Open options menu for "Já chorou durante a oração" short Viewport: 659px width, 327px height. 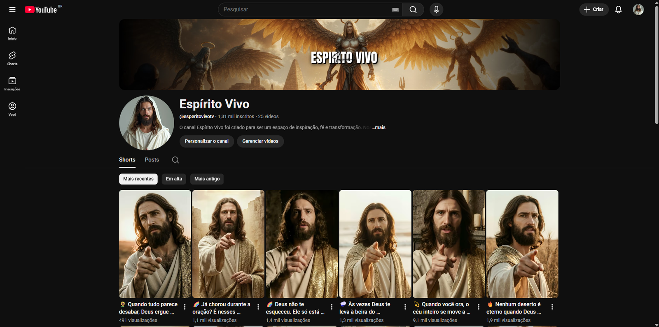click(258, 307)
